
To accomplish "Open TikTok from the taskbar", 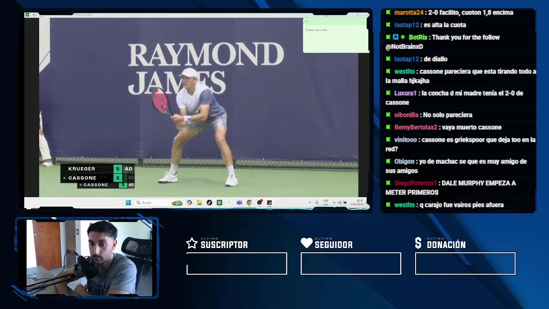I will 209,203.
